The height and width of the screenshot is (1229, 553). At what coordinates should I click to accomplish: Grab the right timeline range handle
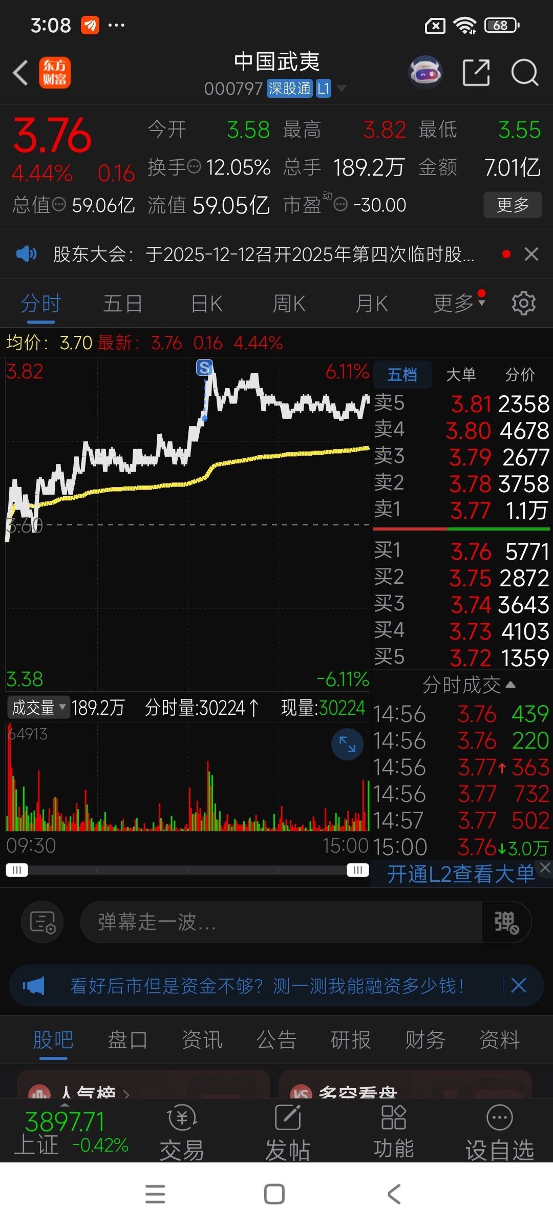(x=358, y=870)
